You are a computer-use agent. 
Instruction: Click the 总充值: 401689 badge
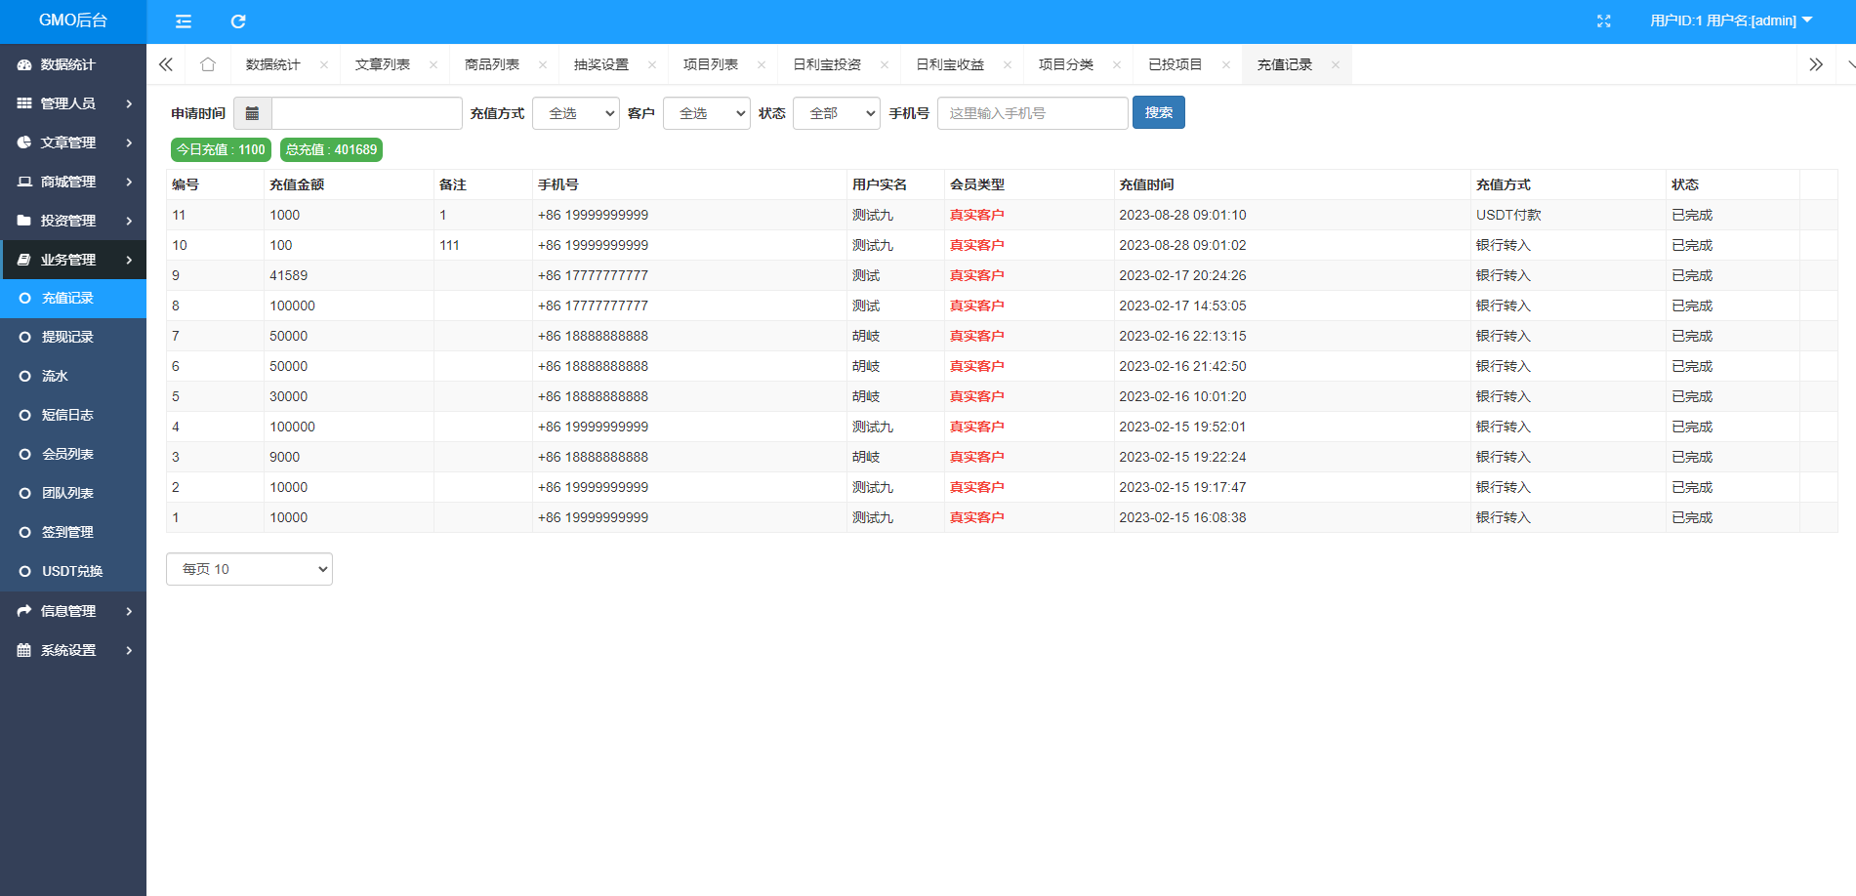tap(331, 149)
